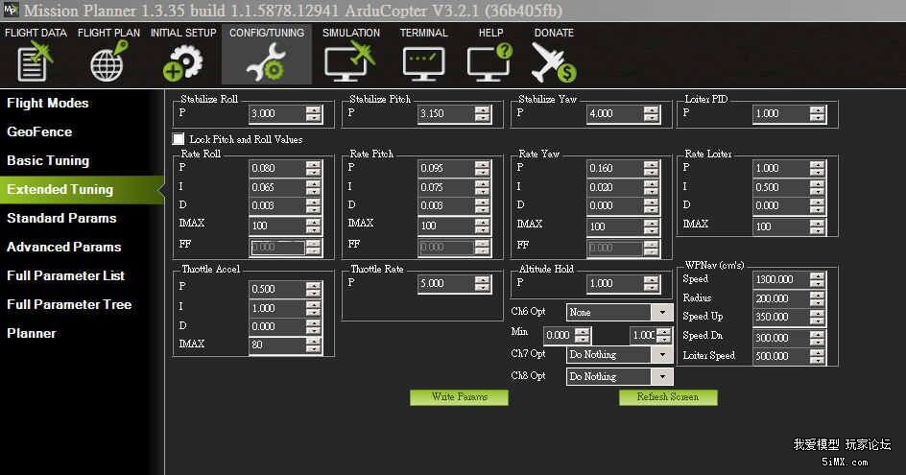Screen dimensions: 906x475
Task: Open the Flight Plan globe icon
Action: coord(108,61)
